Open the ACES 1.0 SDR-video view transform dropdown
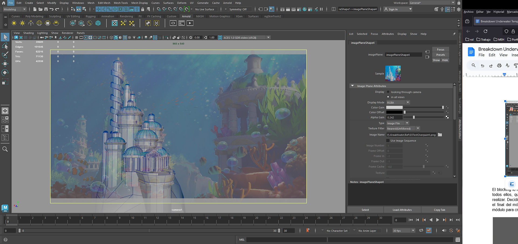The image size is (518, 244). [247, 37]
